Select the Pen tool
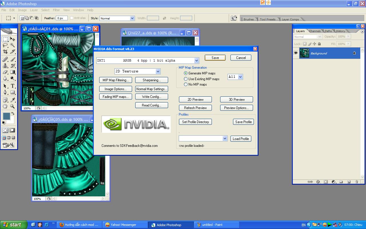This screenshot has width=366, height=229. 5,92
